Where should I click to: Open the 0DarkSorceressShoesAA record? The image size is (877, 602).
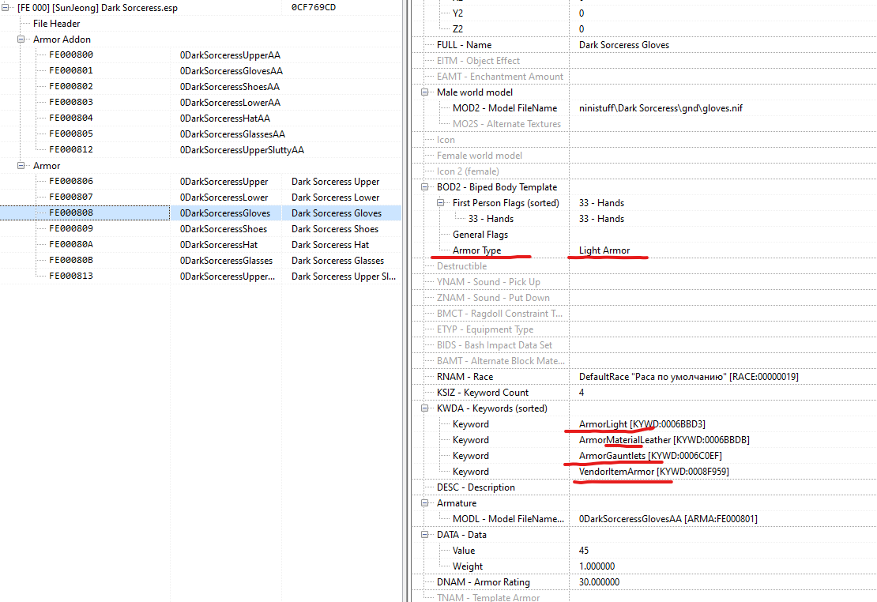pos(200,87)
